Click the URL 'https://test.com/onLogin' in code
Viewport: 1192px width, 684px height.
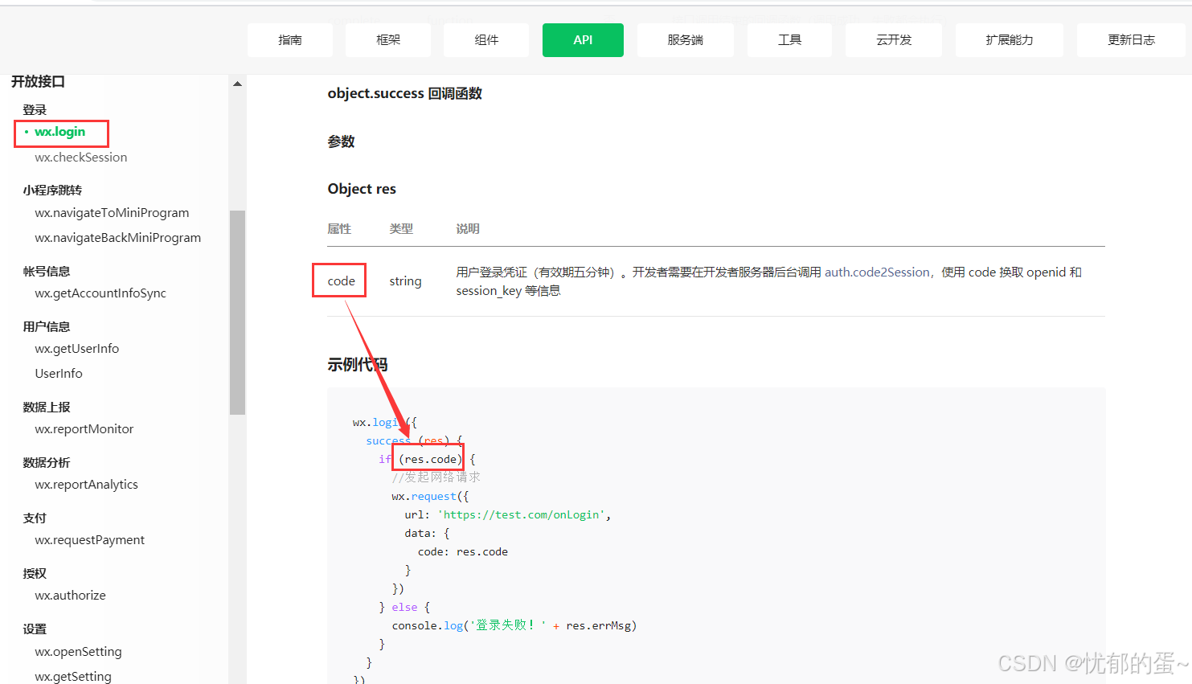(x=522, y=515)
